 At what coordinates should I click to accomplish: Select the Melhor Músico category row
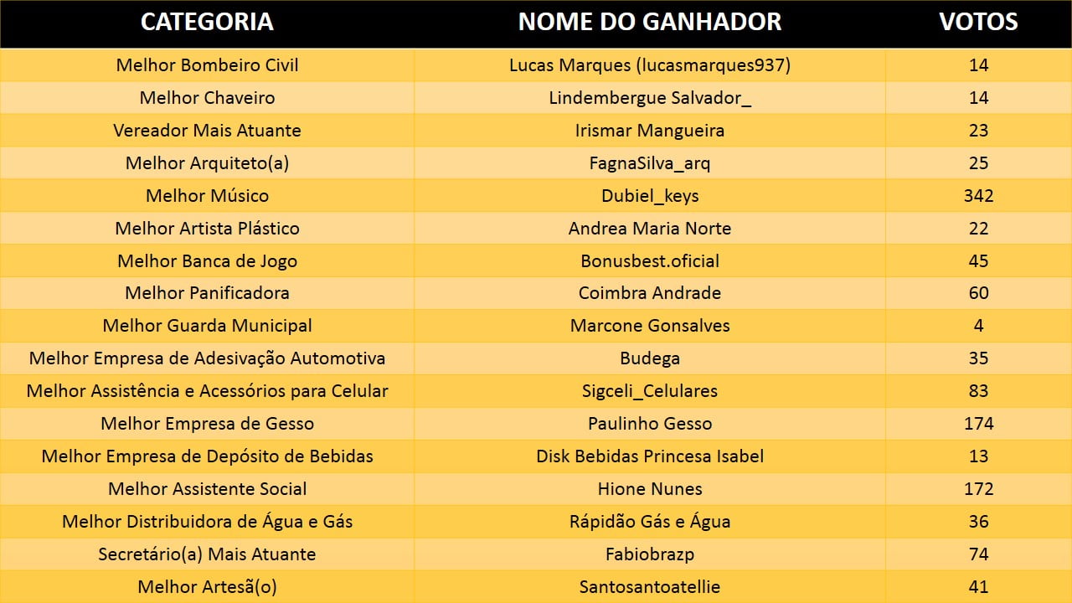click(x=207, y=196)
